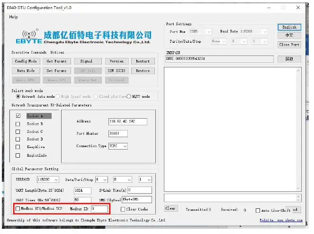
Task: Open the Parity None dropdown in Port Settings
Action: pyautogui.click(x=219, y=41)
